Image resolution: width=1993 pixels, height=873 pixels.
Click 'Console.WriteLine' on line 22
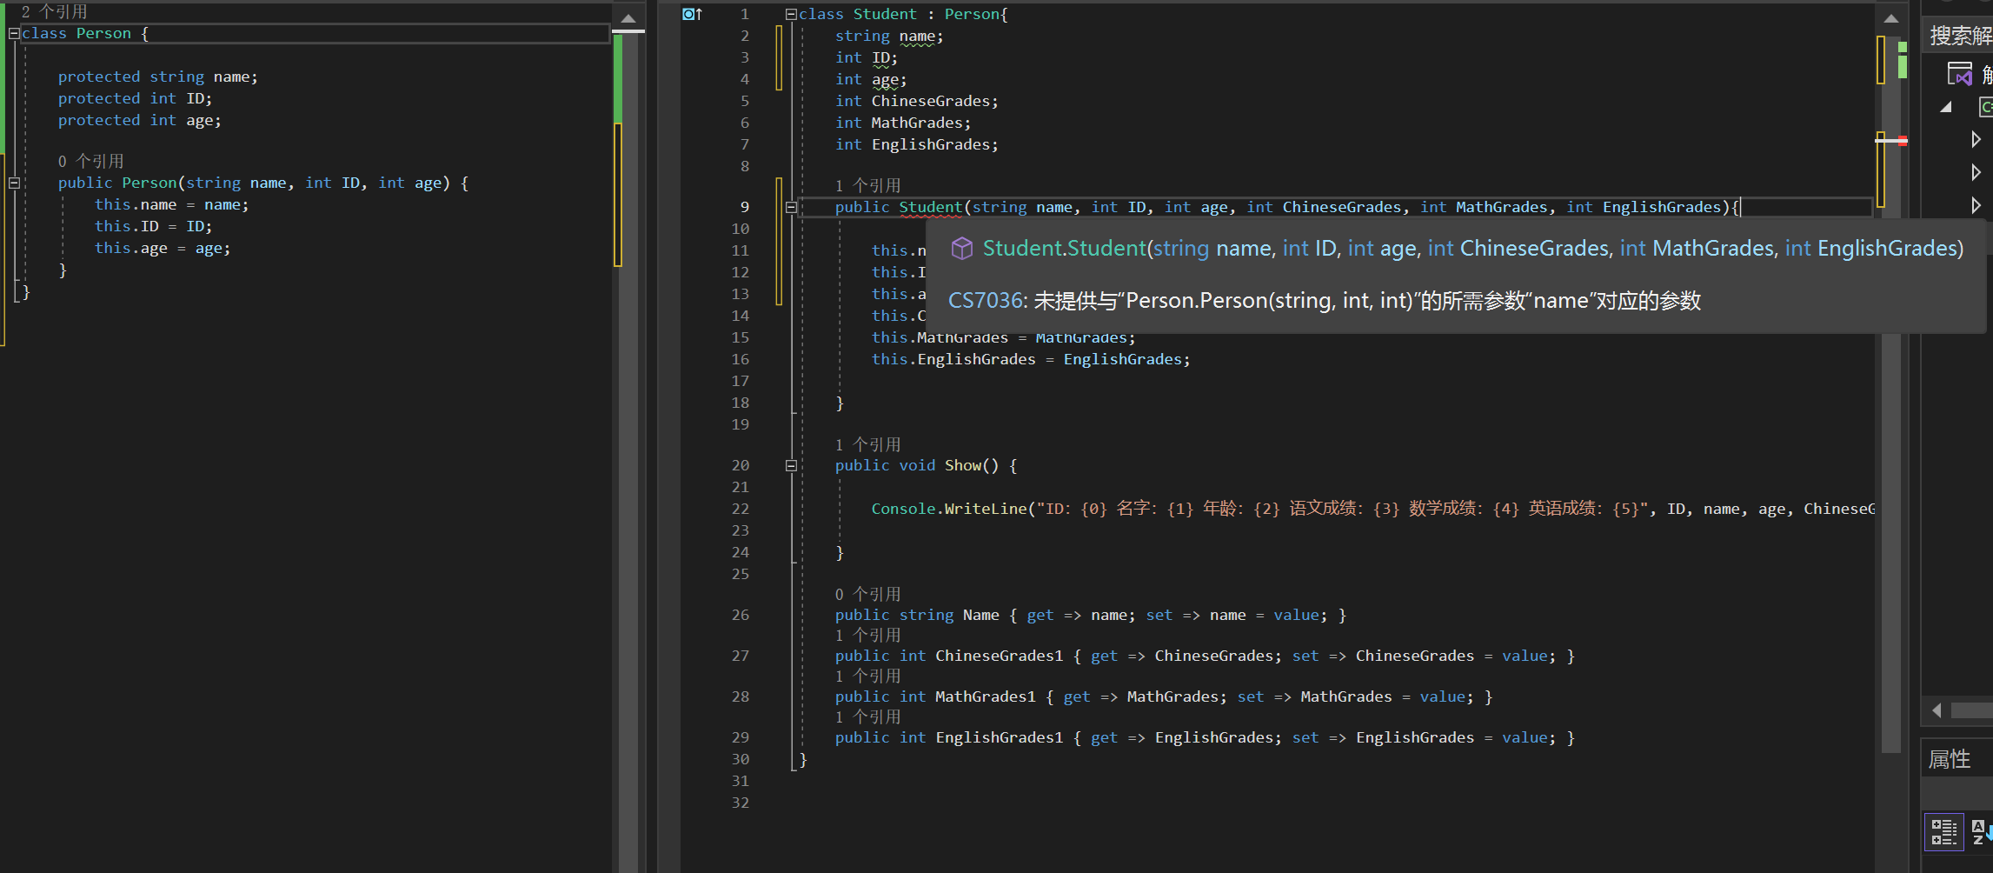949,510
